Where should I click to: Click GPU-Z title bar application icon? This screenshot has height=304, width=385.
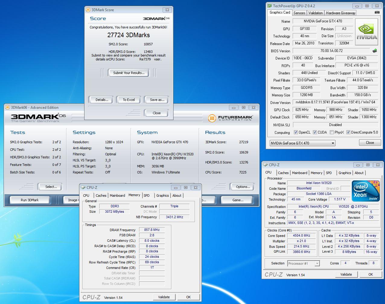pyautogui.click(x=269, y=6)
